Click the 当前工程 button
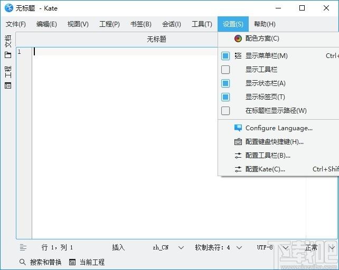The image size is (339, 270). click(x=87, y=262)
